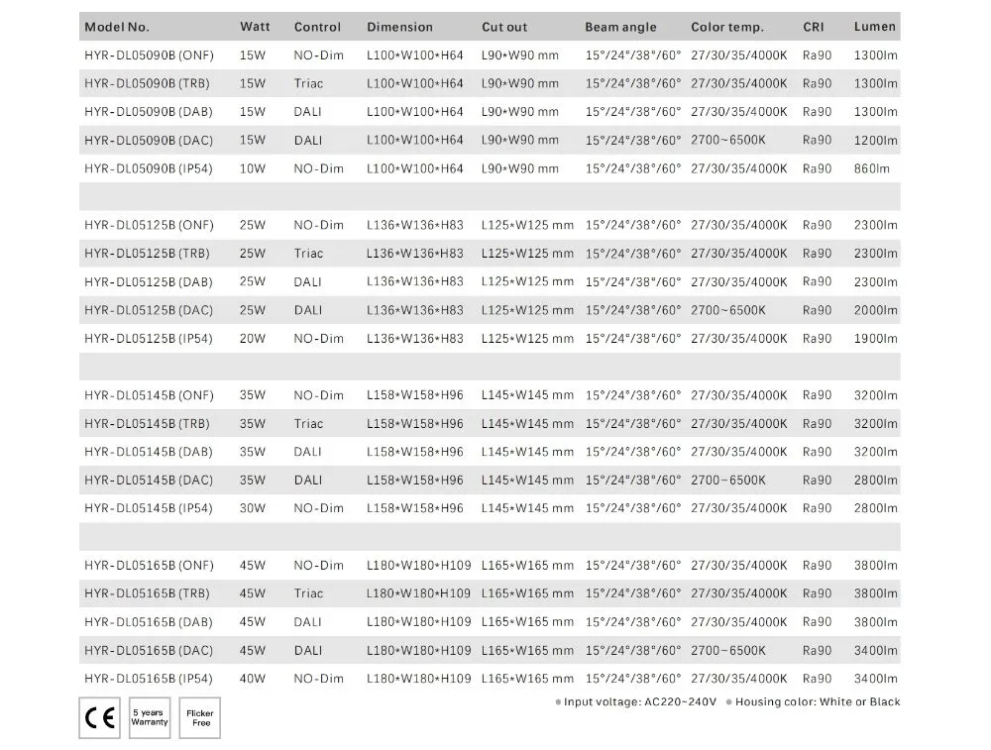991x750 pixels.
Task: Select the Cut out column header
Action: 504,27
